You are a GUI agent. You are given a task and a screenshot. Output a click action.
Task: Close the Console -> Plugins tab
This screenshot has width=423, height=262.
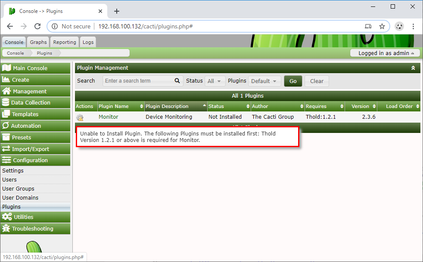pos(100,11)
